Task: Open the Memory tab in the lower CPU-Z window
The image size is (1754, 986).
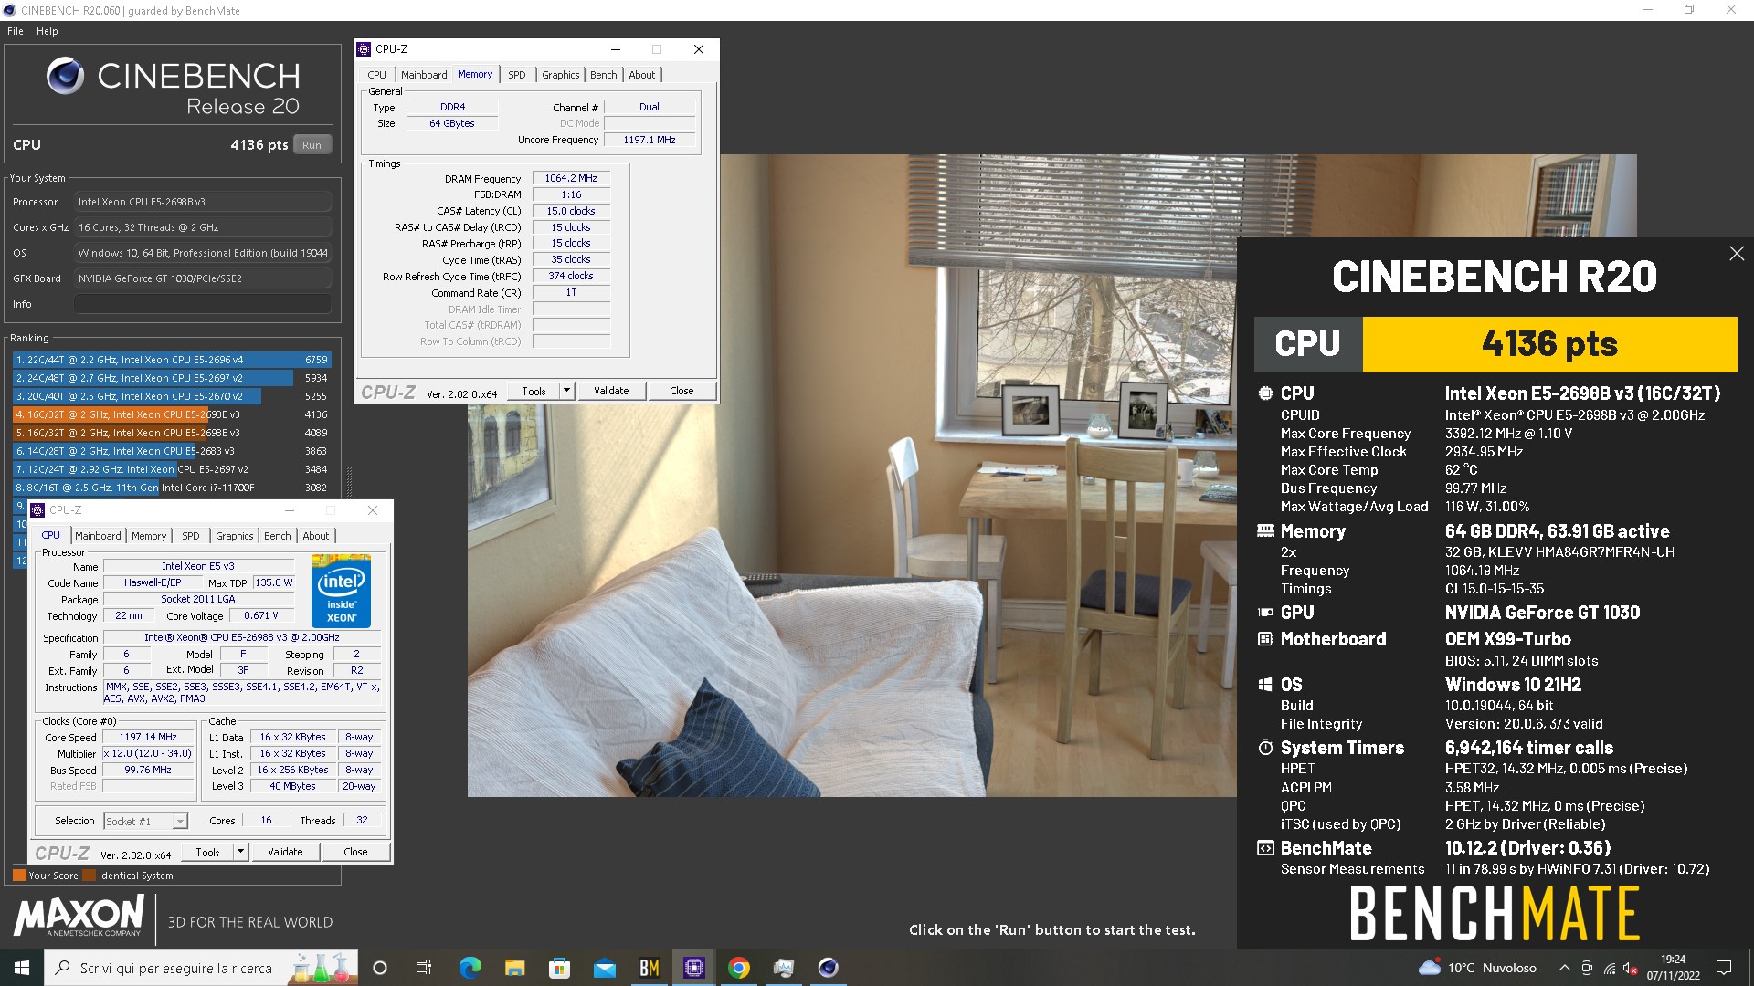Action: (x=149, y=536)
